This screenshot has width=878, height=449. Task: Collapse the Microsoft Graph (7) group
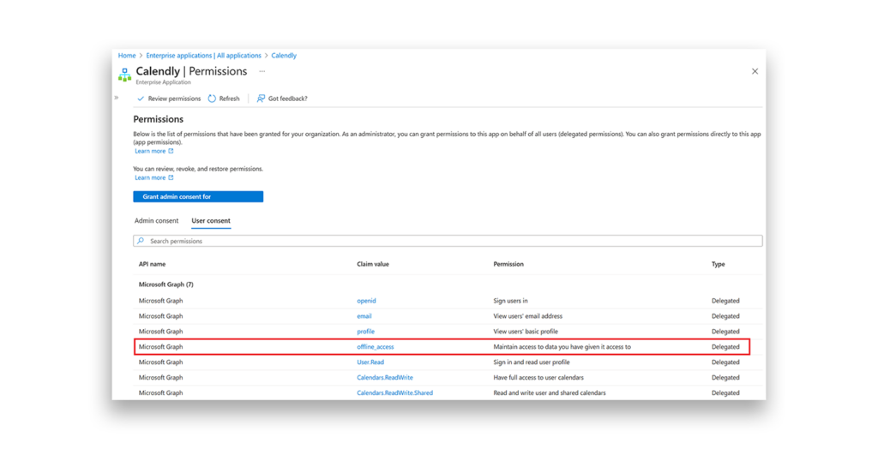click(x=165, y=284)
